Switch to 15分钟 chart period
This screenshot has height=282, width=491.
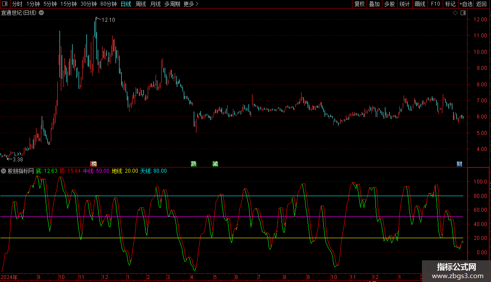(69, 4)
